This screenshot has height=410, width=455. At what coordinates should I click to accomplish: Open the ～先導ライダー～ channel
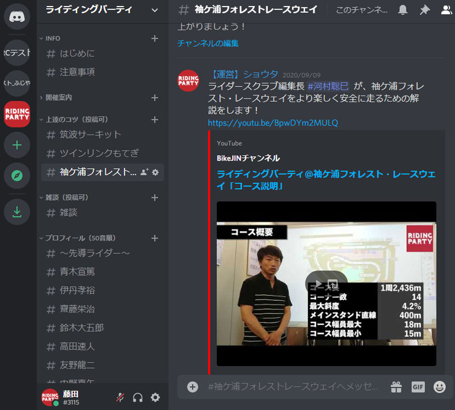(103, 253)
